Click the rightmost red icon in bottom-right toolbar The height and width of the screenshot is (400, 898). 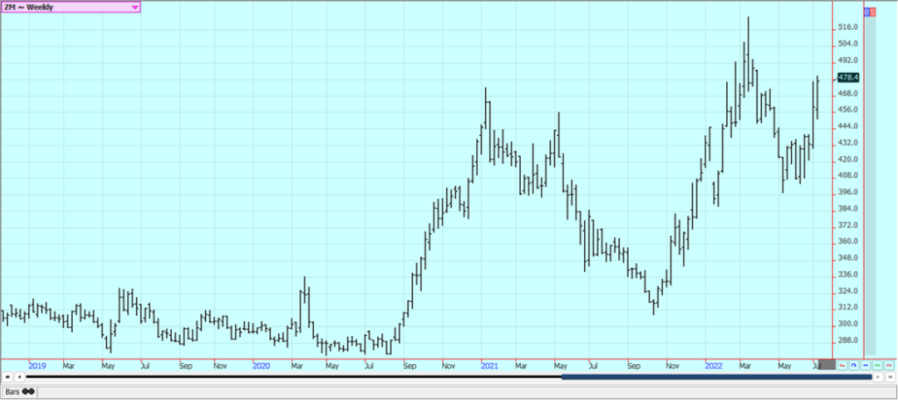tap(889, 365)
